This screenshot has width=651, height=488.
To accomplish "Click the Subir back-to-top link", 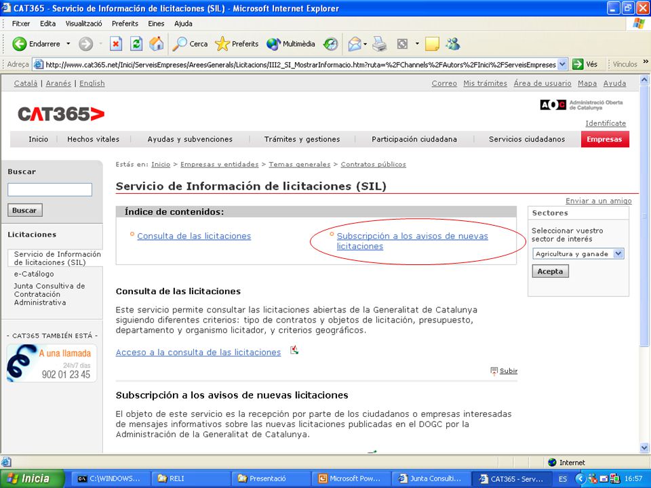I will click(x=508, y=371).
